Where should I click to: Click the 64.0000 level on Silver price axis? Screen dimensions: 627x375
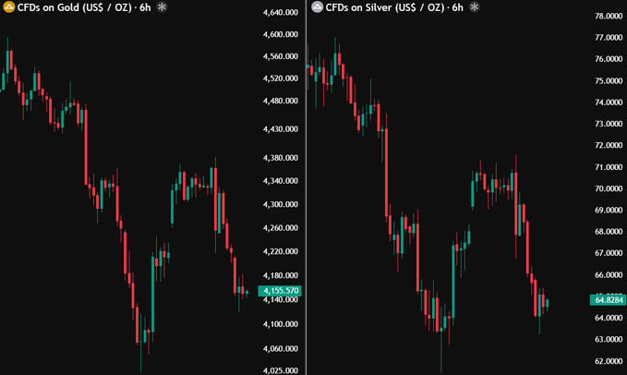coord(609,318)
